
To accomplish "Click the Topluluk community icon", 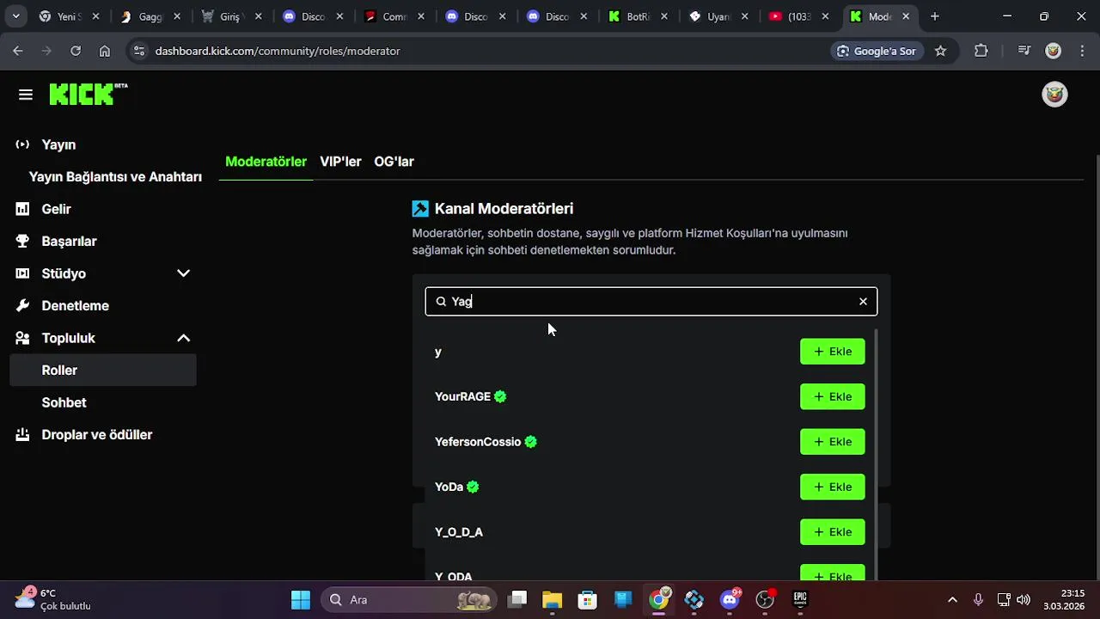I will [x=22, y=338].
